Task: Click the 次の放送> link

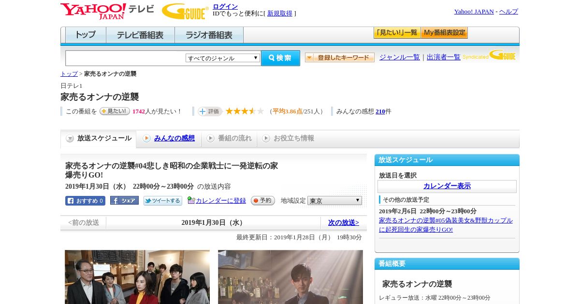Action: tap(344, 223)
